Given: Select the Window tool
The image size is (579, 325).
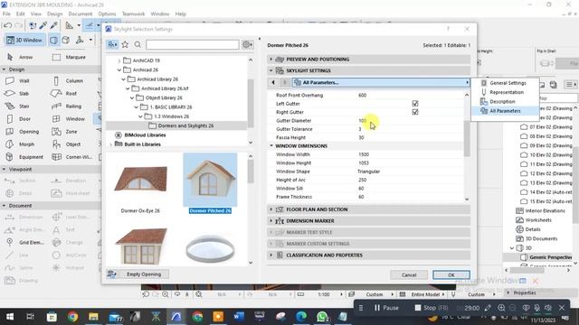Looking at the screenshot, I should [x=69, y=119].
